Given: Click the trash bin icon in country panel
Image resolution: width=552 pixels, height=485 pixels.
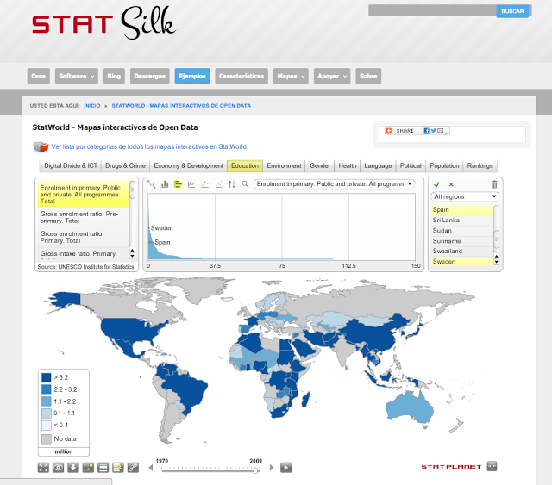Looking at the screenshot, I should pos(494,184).
